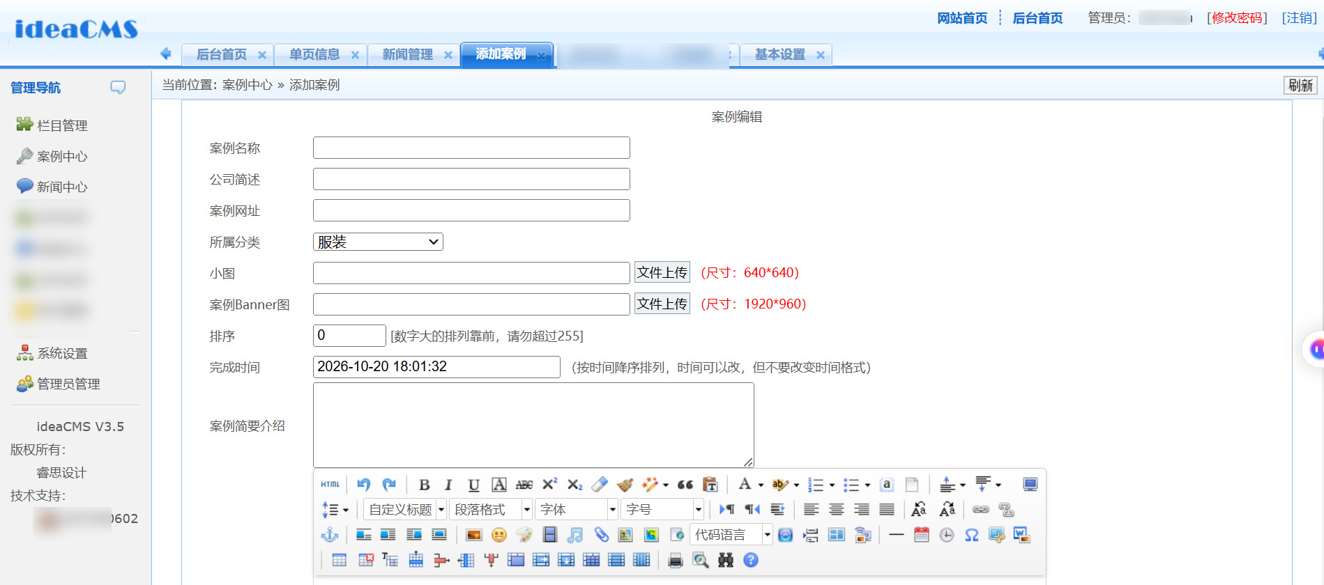Insert a special character (Omega)
Image resolution: width=1324 pixels, height=585 pixels.
tap(972, 535)
